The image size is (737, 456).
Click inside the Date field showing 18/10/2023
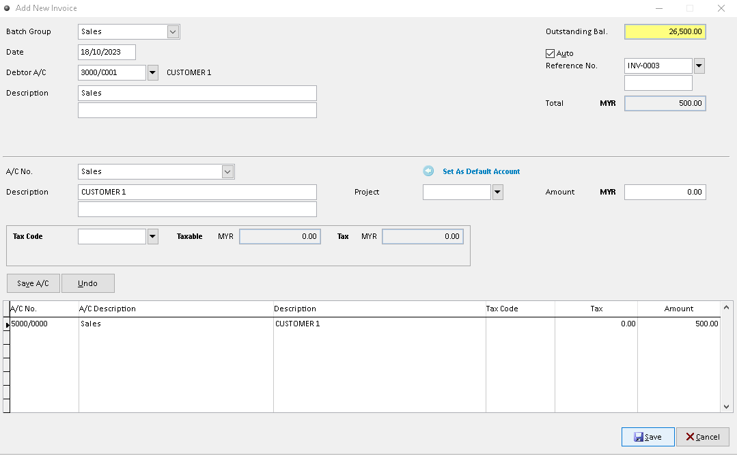click(x=107, y=52)
